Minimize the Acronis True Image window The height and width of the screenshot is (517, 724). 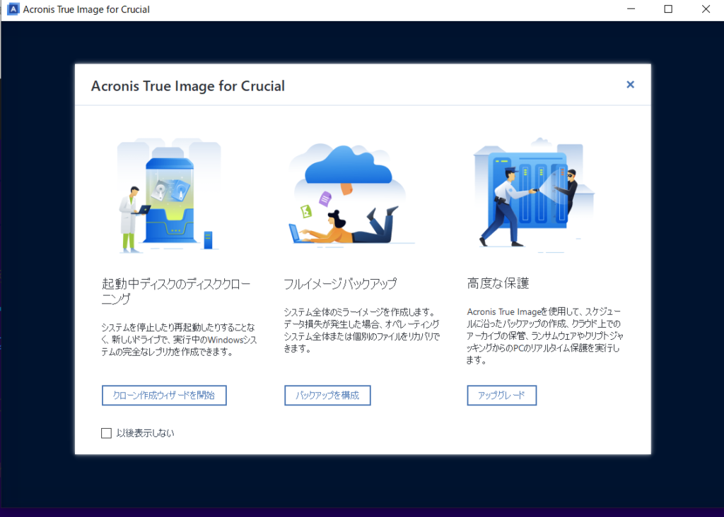[631, 9]
